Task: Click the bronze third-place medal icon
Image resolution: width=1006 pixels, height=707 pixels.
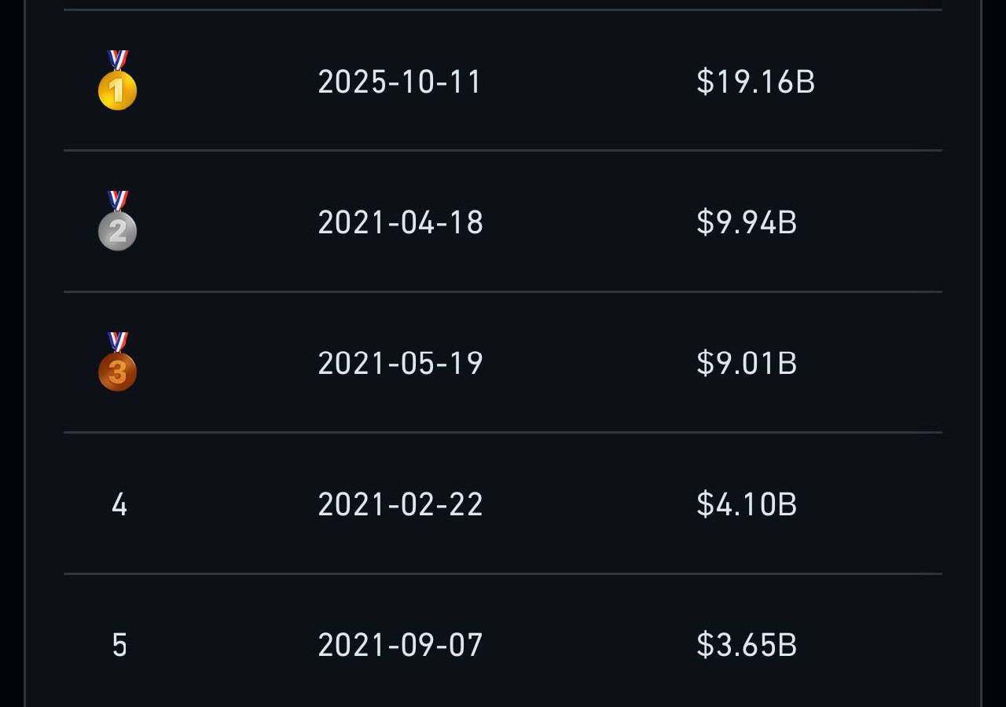Action: tap(117, 363)
